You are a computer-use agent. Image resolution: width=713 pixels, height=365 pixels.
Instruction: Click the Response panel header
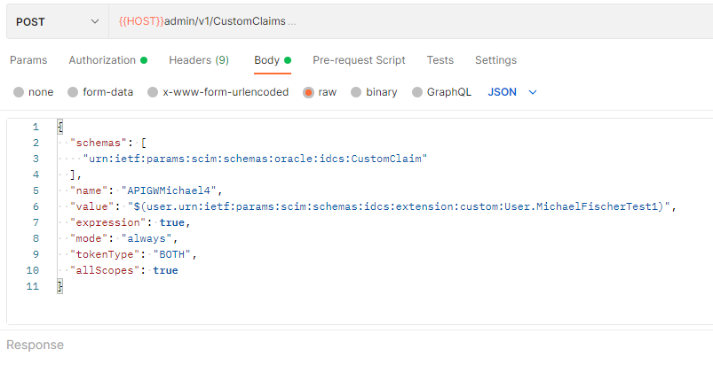coord(36,345)
